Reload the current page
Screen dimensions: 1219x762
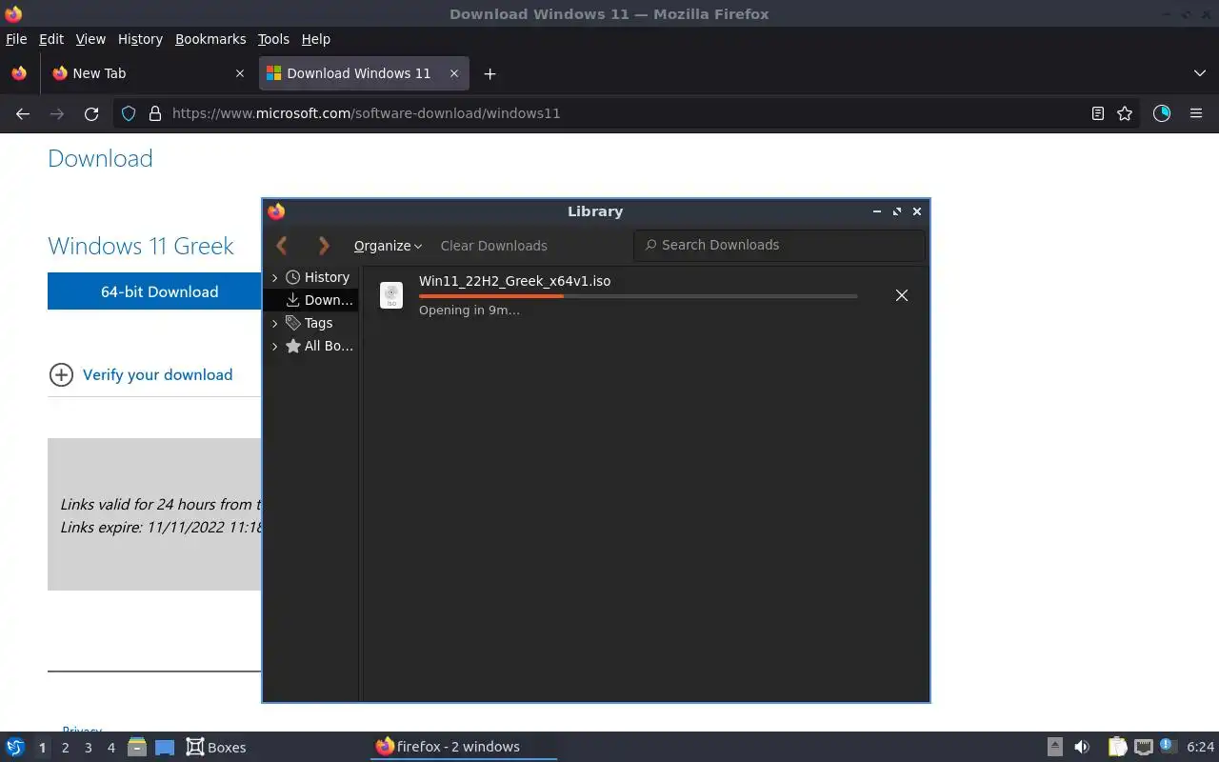91,113
